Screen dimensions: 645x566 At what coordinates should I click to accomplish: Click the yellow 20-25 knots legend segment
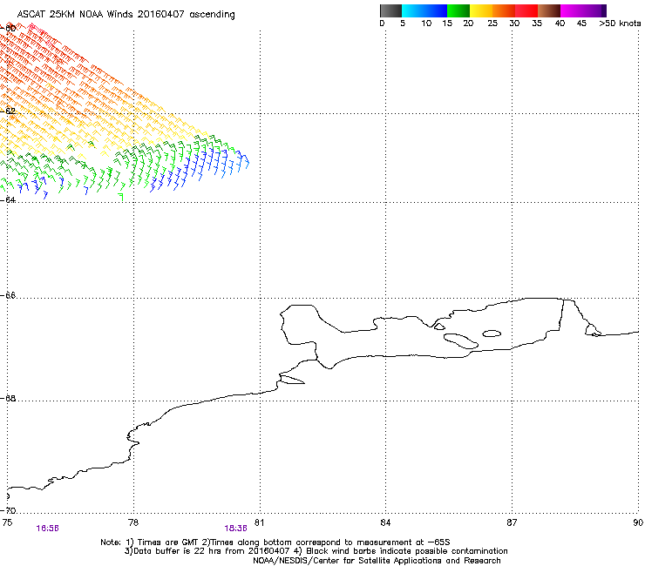click(x=481, y=10)
